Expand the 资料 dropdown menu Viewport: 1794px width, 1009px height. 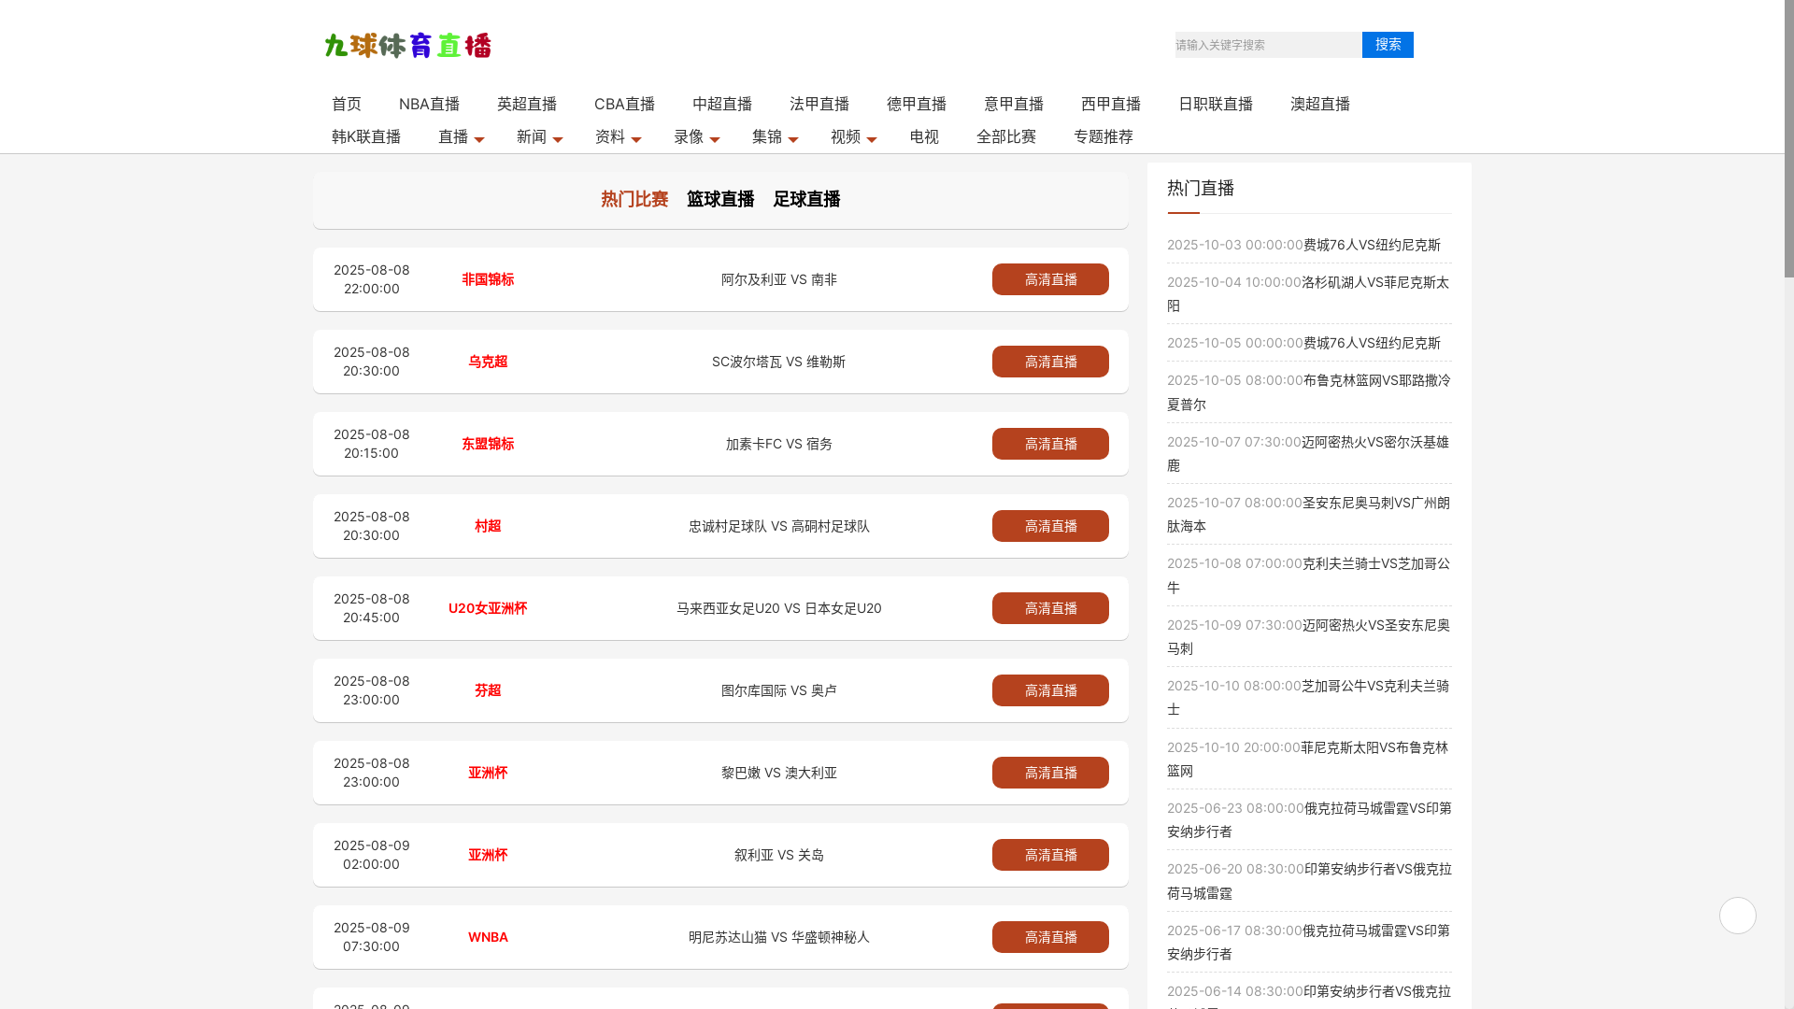coord(618,136)
